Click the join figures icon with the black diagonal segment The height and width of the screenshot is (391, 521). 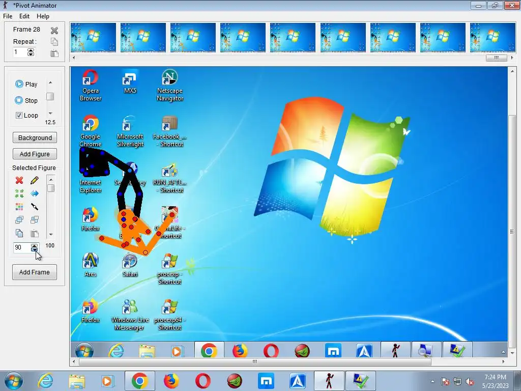34,207
